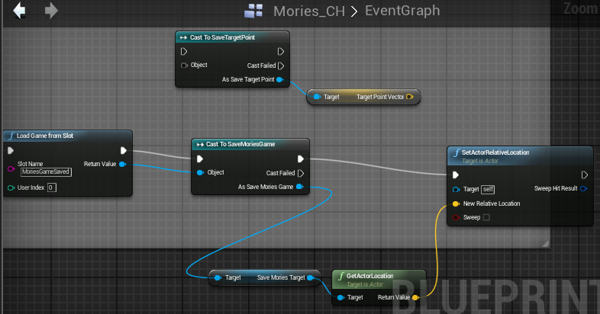The width and height of the screenshot is (600, 314).
Task: Click the Cast Failed pin on Cast To SaveMoriesGame
Action: click(301, 173)
